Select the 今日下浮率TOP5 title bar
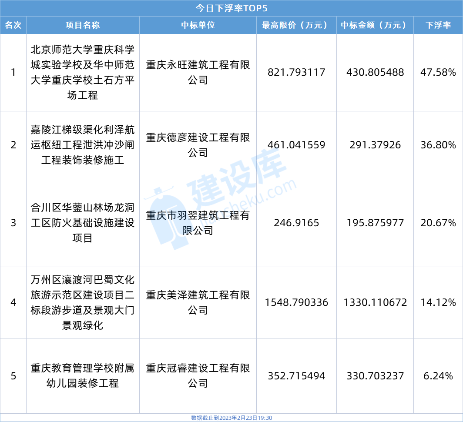The height and width of the screenshot is (422, 463). click(231, 7)
